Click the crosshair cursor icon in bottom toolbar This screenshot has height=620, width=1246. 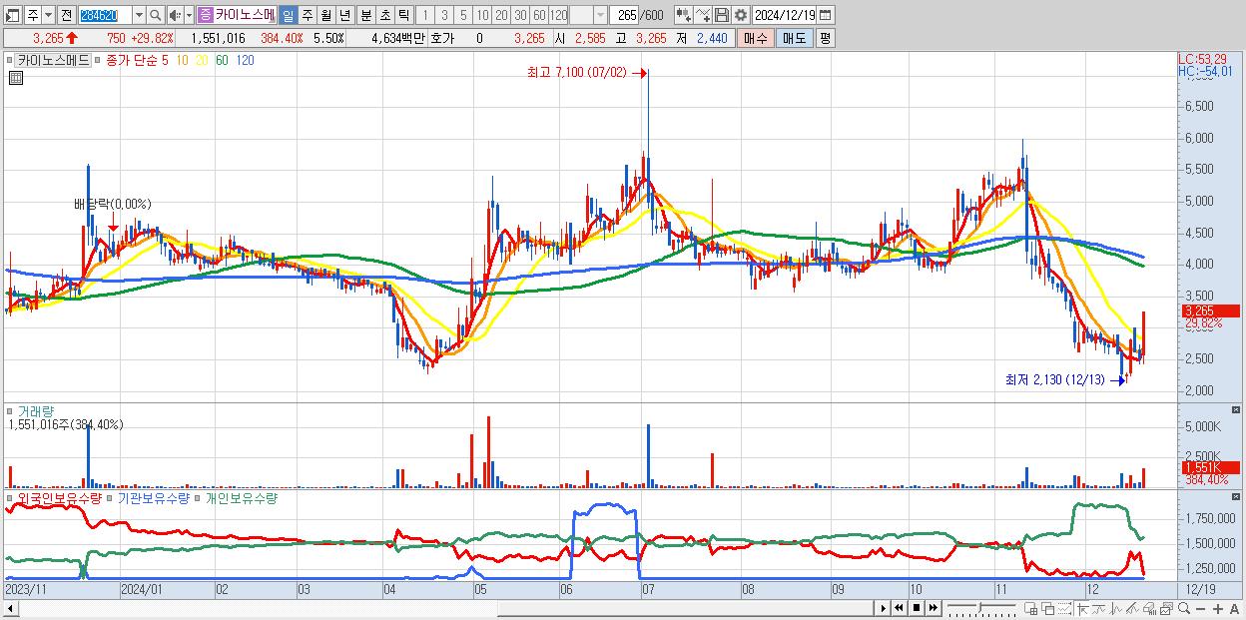[x=1082, y=609]
